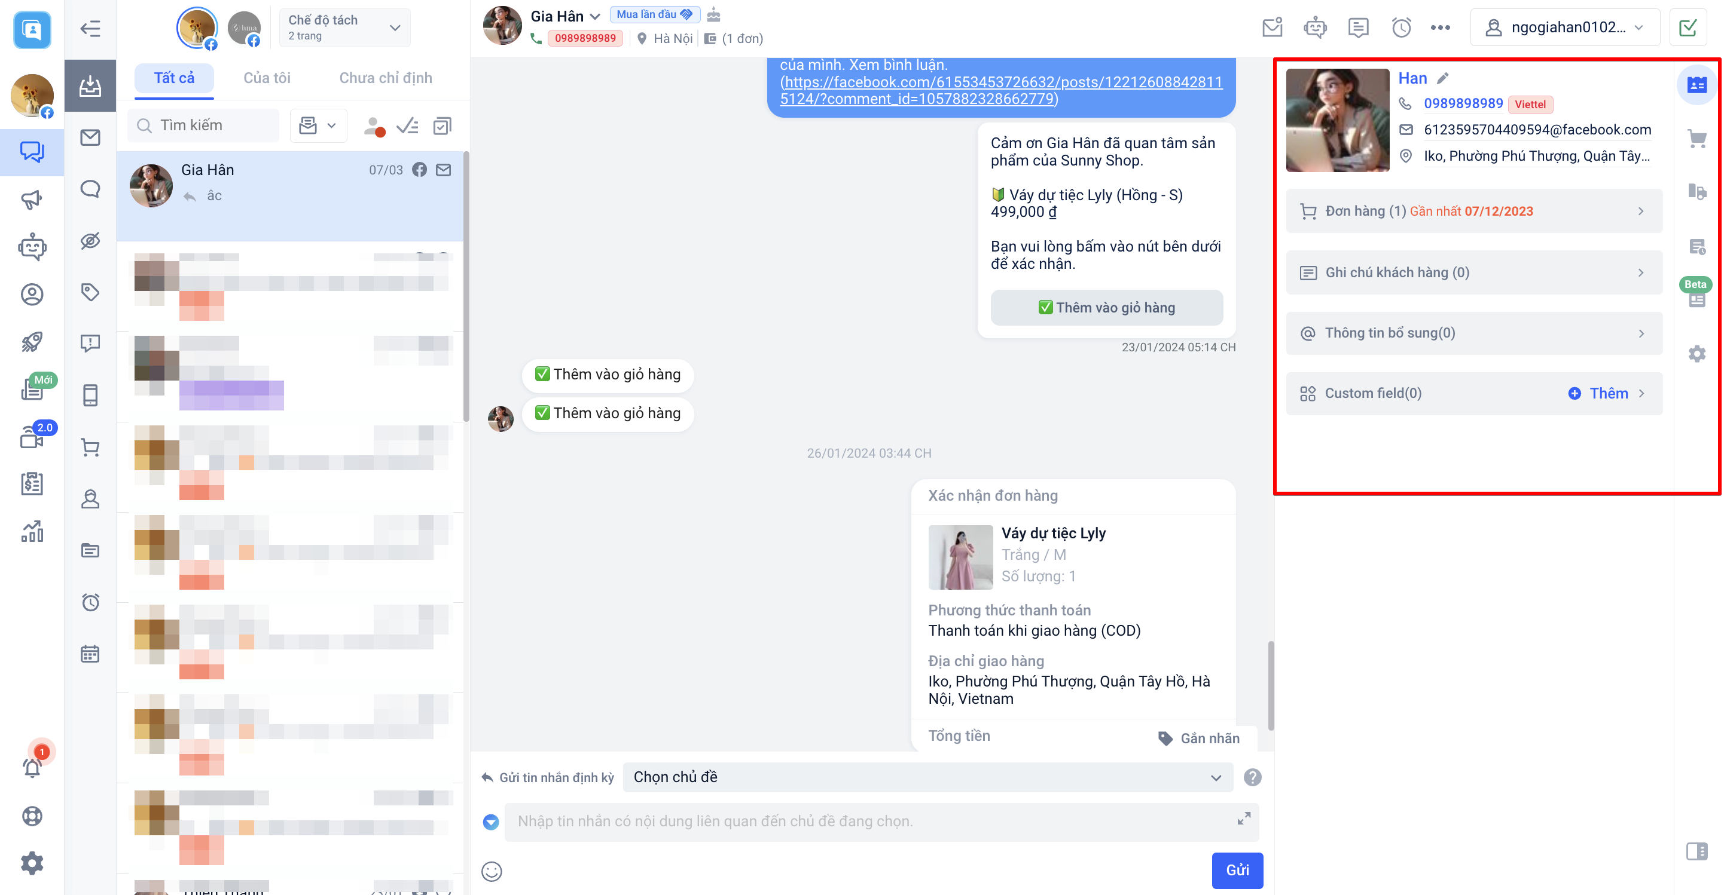Screen dimensions: 1724x895
Task: Switch to the Chưa chỉ định tab
Action: (x=386, y=78)
